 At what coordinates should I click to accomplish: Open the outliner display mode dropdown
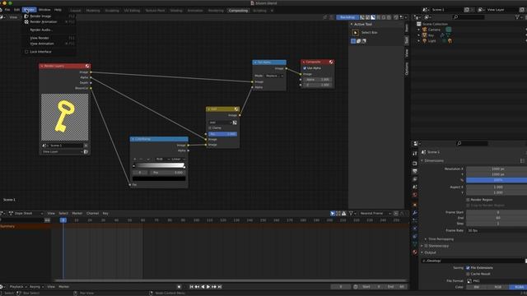coord(428,16)
